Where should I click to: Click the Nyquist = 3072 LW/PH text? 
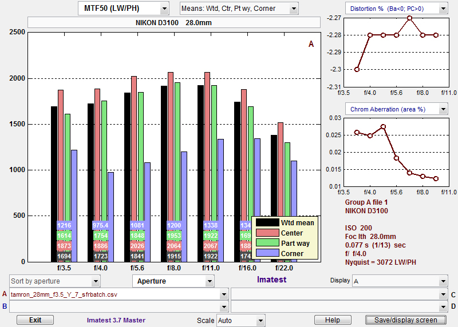(x=380, y=262)
